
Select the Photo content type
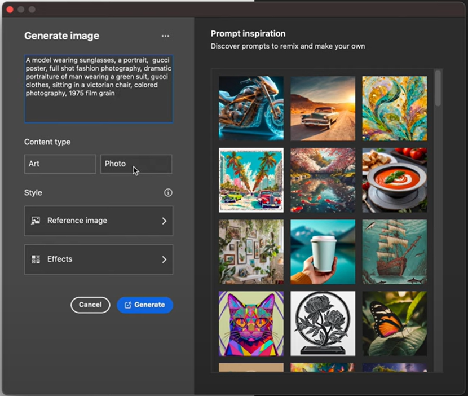click(136, 164)
